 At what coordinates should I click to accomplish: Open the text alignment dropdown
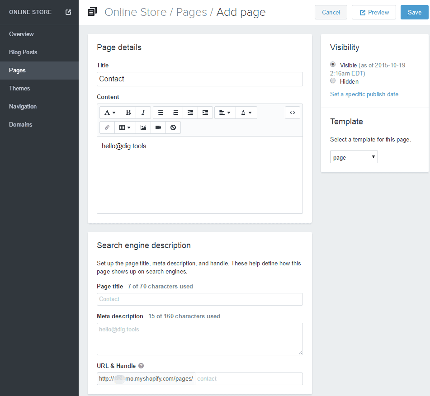pyautogui.click(x=225, y=113)
